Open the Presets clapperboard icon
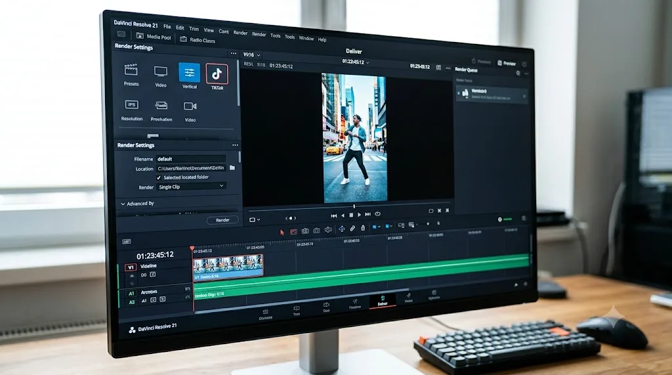672x375 pixels. click(x=131, y=69)
